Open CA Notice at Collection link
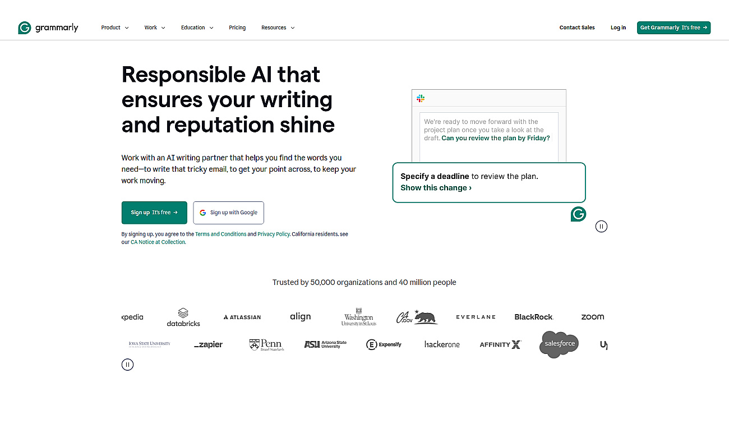The width and height of the screenshot is (729, 442). click(x=158, y=242)
